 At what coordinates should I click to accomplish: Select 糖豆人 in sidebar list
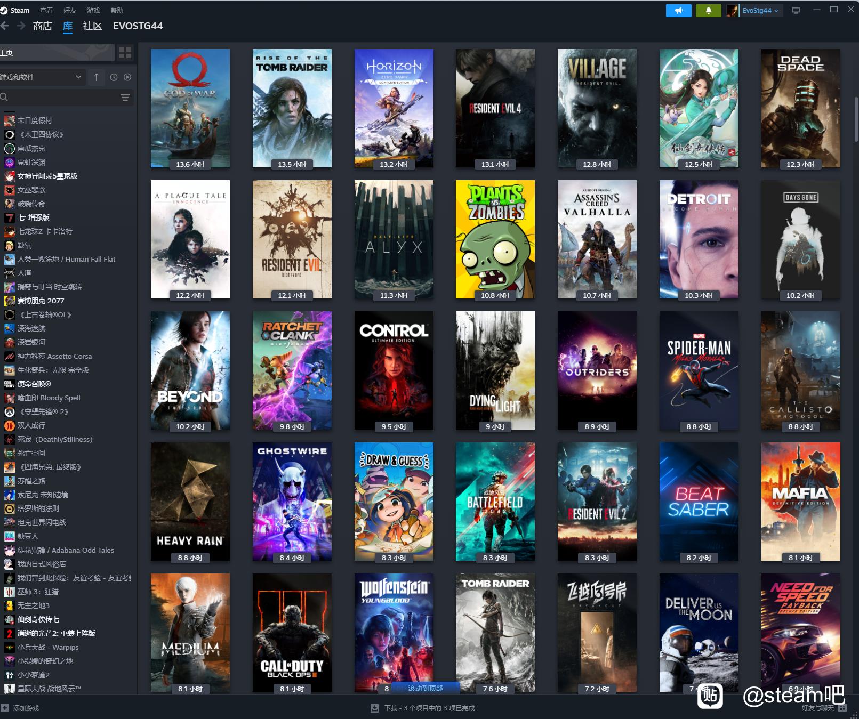tap(28, 536)
